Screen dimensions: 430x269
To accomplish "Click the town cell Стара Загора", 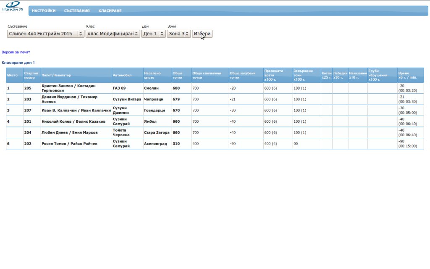I will [x=157, y=132].
